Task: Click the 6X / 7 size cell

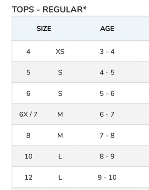Action: 29,114
